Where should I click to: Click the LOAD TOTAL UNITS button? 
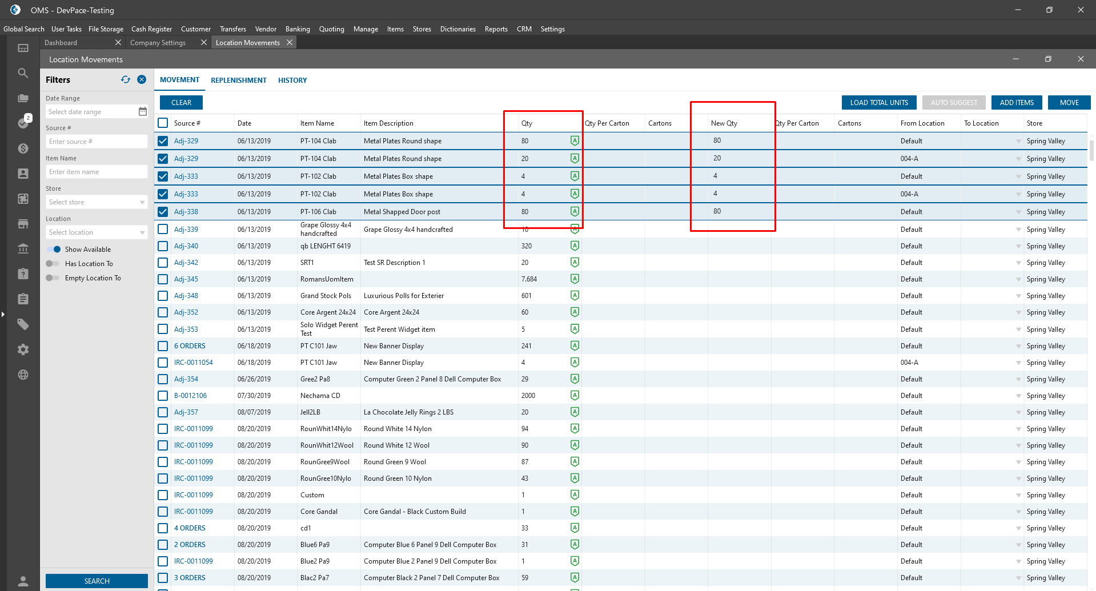[x=878, y=103]
